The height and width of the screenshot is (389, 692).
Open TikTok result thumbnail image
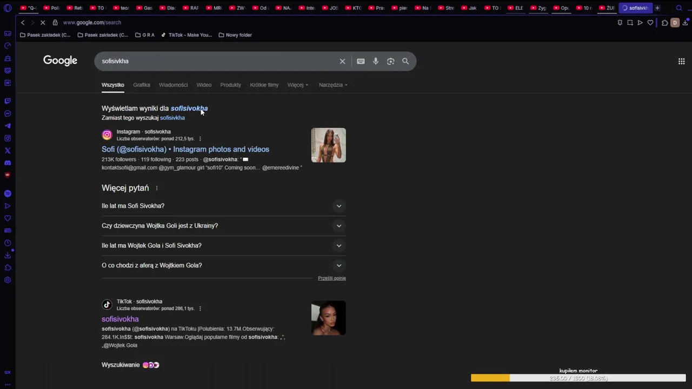coord(328,318)
